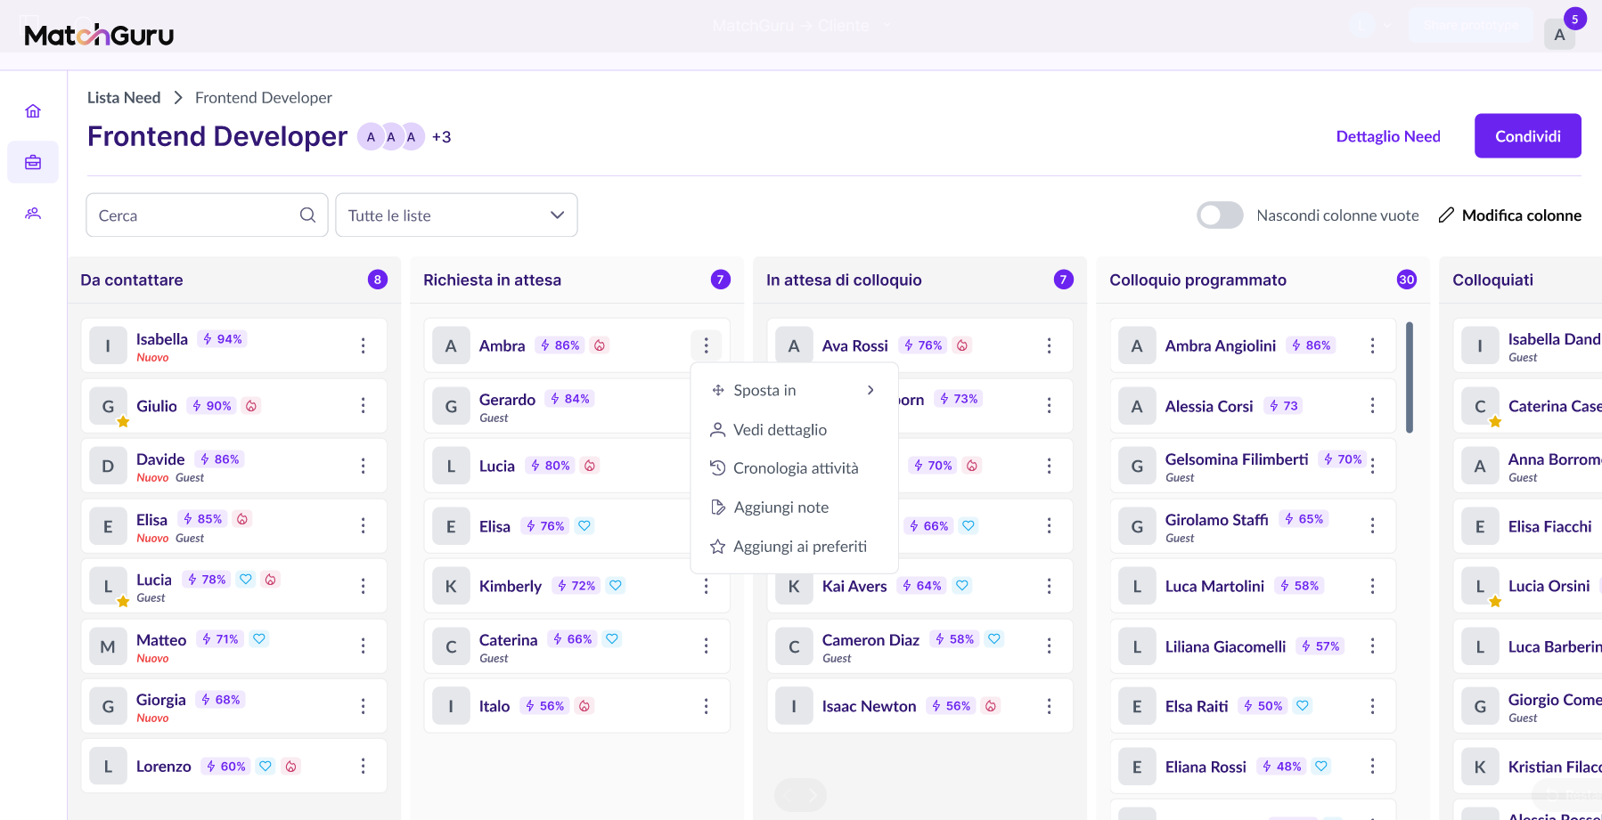Image resolution: width=1602 pixels, height=820 pixels.
Task: Open the Alessia Corsi card
Action: pyautogui.click(x=1253, y=406)
